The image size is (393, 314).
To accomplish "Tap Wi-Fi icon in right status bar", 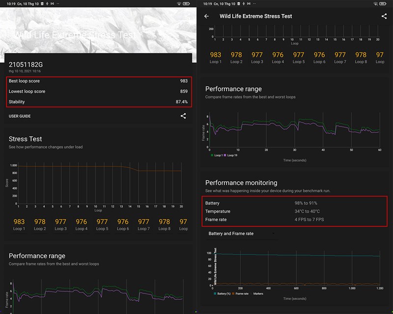I will click(376, 4).
